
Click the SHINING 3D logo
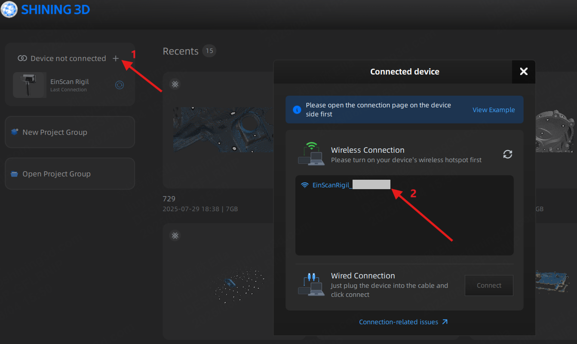pyautogui.click(x=46, y=9)
